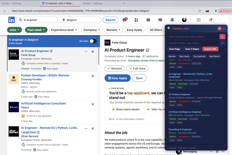Click the Exclude keywords field
Viewport: 232px width, 155px height.
pyautogui.click(x=193, y=43)
